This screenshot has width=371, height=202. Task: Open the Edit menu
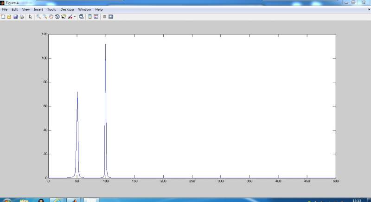point(15,9)
